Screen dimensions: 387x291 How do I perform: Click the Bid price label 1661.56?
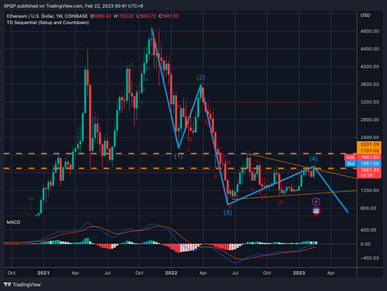pyautogui.click(x=363, y=164)
